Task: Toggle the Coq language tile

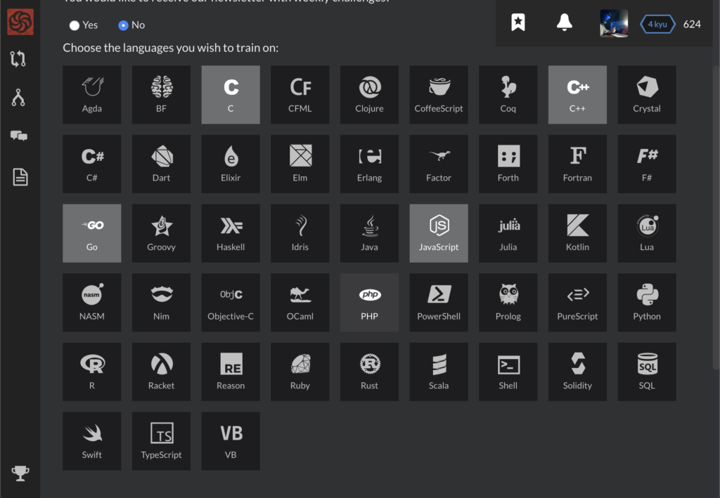Action: pos(508,94)
